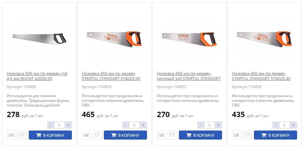Viewport: 304px width, 148px height.
Task: View image of ST4025-40 saw
Action: coord(264,39)
